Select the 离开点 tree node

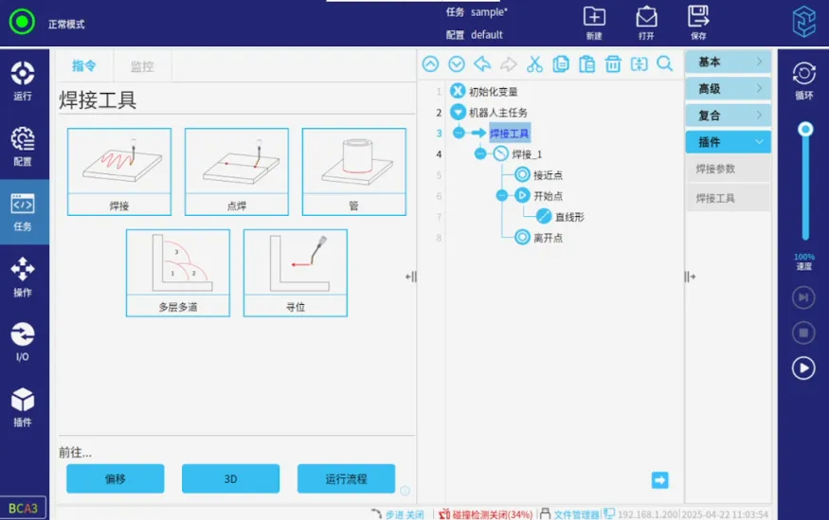point(548,238)
